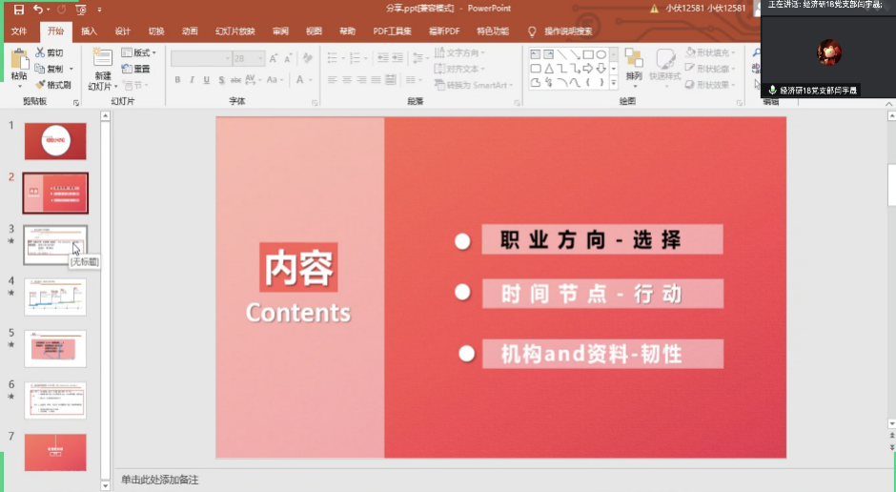This screenshot has height=492, width=896.
Task: Select slide 7 thumbnail in the slide panel
Action: [x=55, y=451]
